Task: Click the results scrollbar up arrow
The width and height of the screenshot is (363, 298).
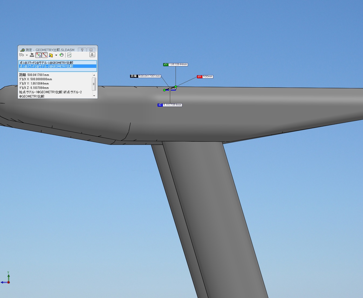Action: [x=94, y=75]
